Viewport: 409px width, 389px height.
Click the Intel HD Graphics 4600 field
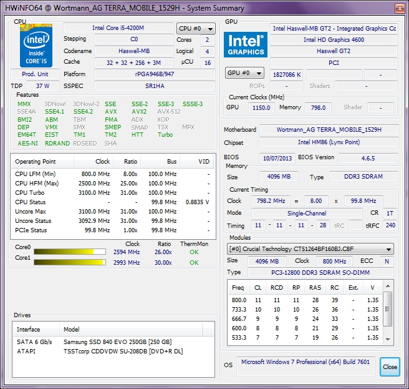coord(334,40)
